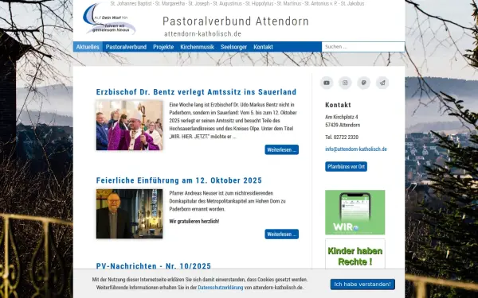Viewport: 478px width, 298px height.
Task: Open the Instagram profile icon
Action: [x=345, y=83]
